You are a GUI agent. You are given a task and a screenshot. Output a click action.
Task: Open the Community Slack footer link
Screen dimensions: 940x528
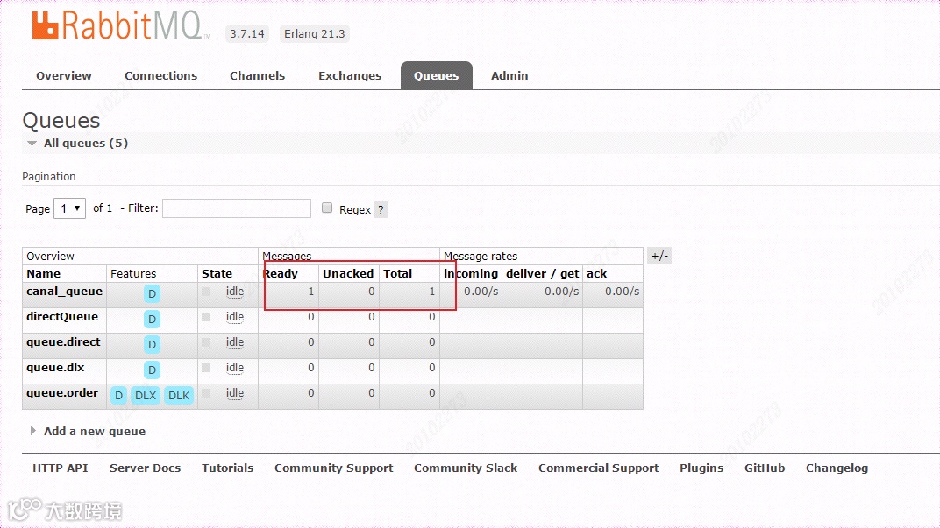(x=466, y=468)
